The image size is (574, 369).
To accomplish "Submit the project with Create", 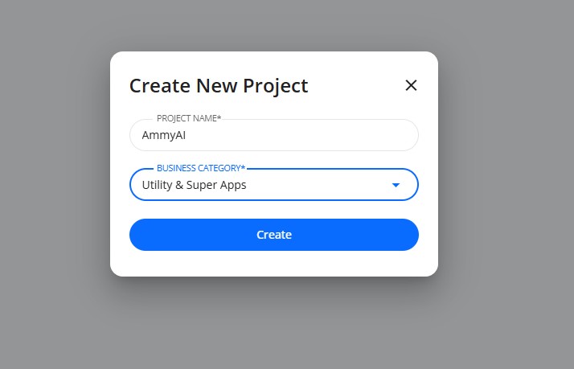I will tap(273, 235).
